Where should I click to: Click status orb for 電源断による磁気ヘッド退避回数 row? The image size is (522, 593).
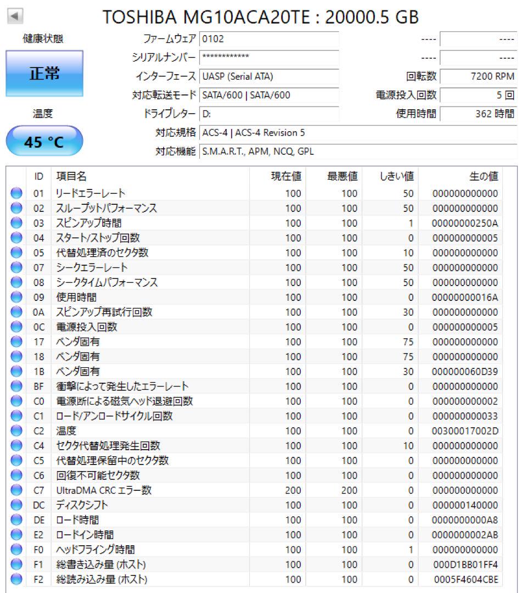pyautogui.click(x=16, y=401)
